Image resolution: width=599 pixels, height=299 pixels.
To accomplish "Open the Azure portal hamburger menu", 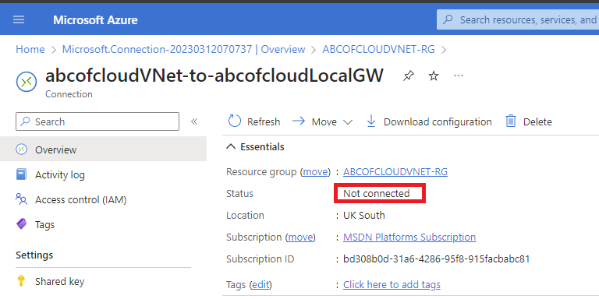I will (x=19, y=19).
